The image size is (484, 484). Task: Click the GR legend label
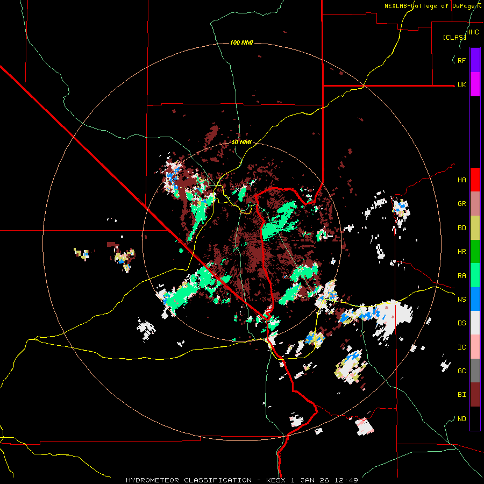(x=461, y=204)
